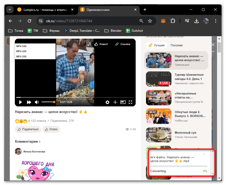Viewport: 226px width, 185px height.
Task: Open the Chrome three-dot menu
Action: coord(215,21)
